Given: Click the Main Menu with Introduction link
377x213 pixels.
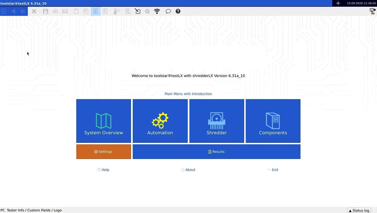Looking at the screenshot, I should (188, 94).
